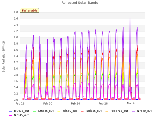
Task: Click the 1.0 y-axis tick label
Action: [16, 68]
